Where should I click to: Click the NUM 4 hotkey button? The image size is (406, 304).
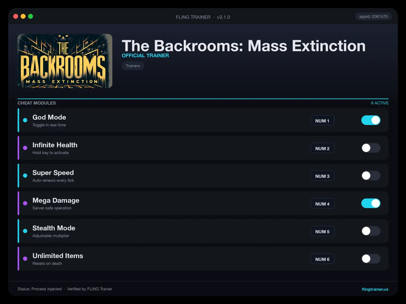322,204
